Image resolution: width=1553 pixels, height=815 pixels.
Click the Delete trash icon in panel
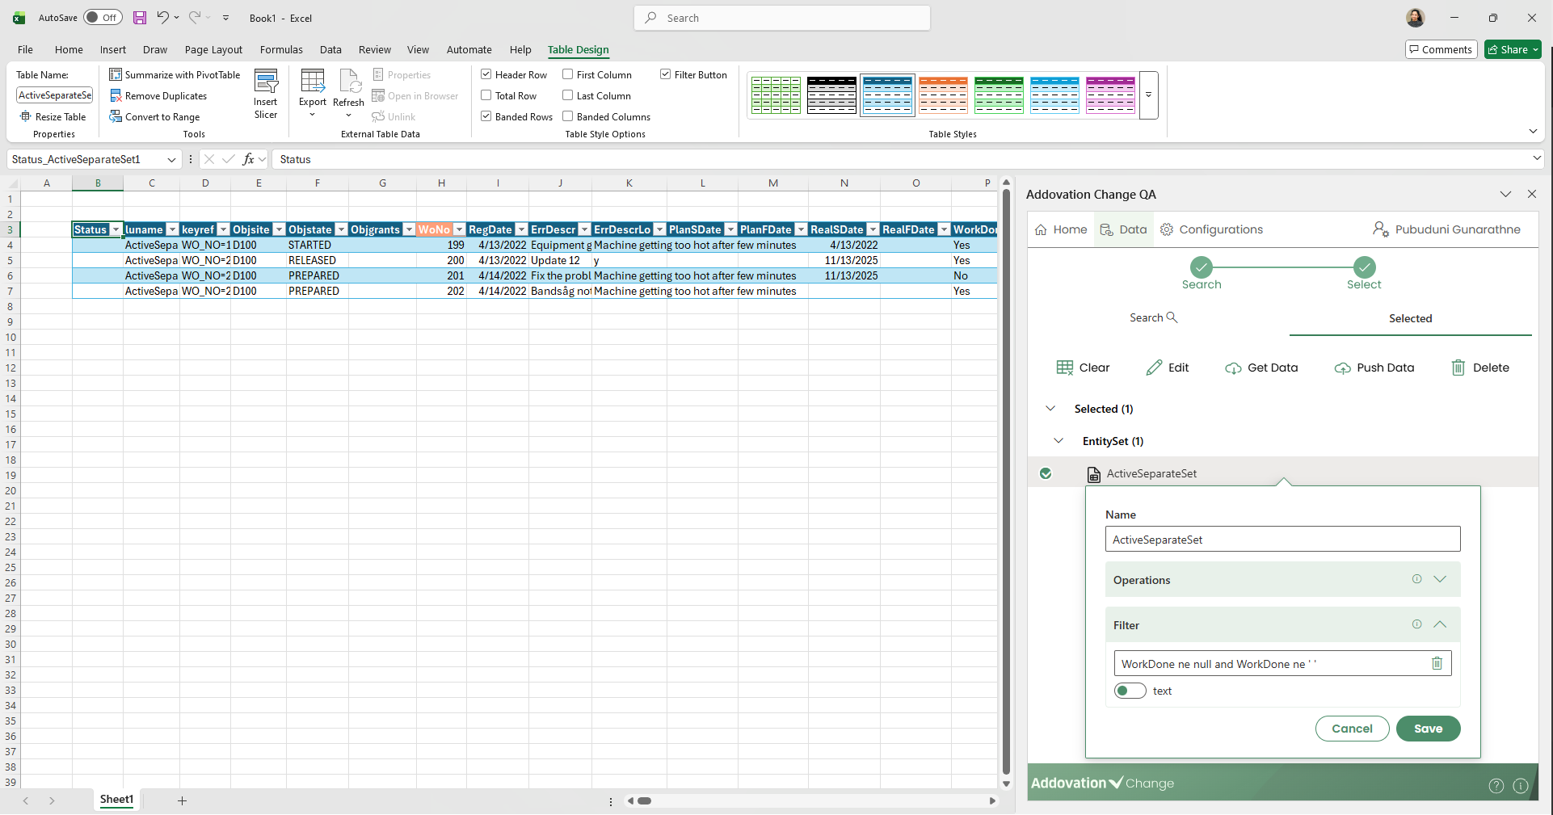pyautogui.click(x=1458, y=368)
